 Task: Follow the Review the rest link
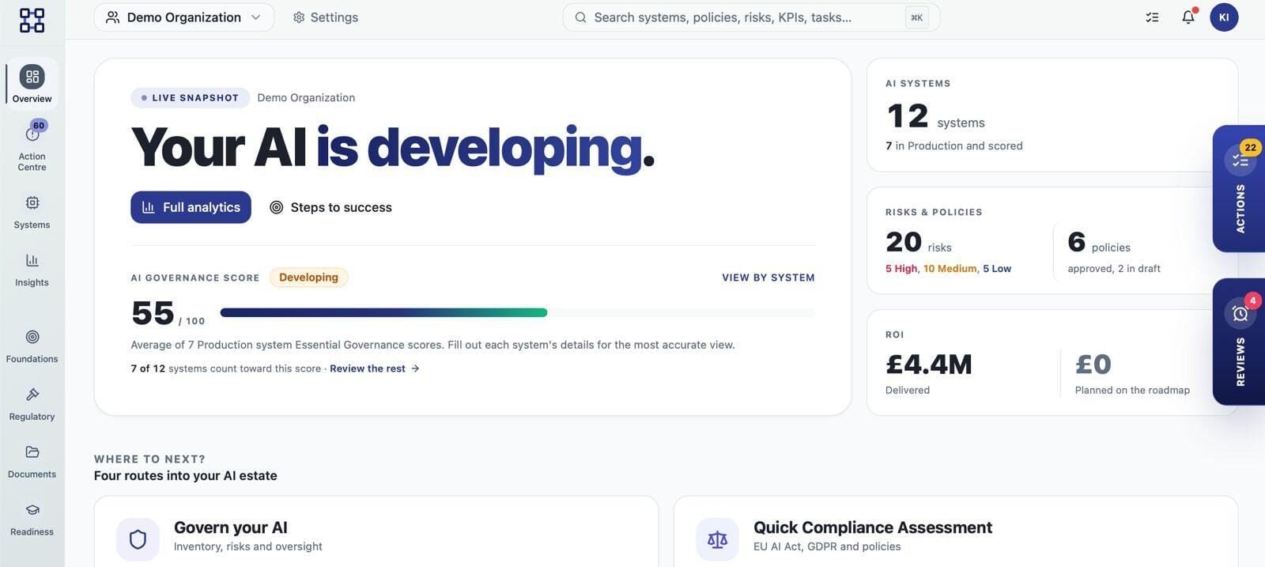coord(375,369)
